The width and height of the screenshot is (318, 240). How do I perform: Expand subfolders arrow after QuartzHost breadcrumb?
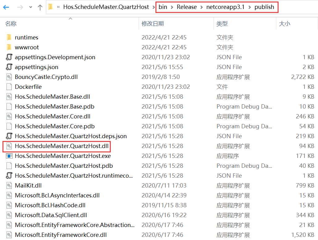[154, 7]
